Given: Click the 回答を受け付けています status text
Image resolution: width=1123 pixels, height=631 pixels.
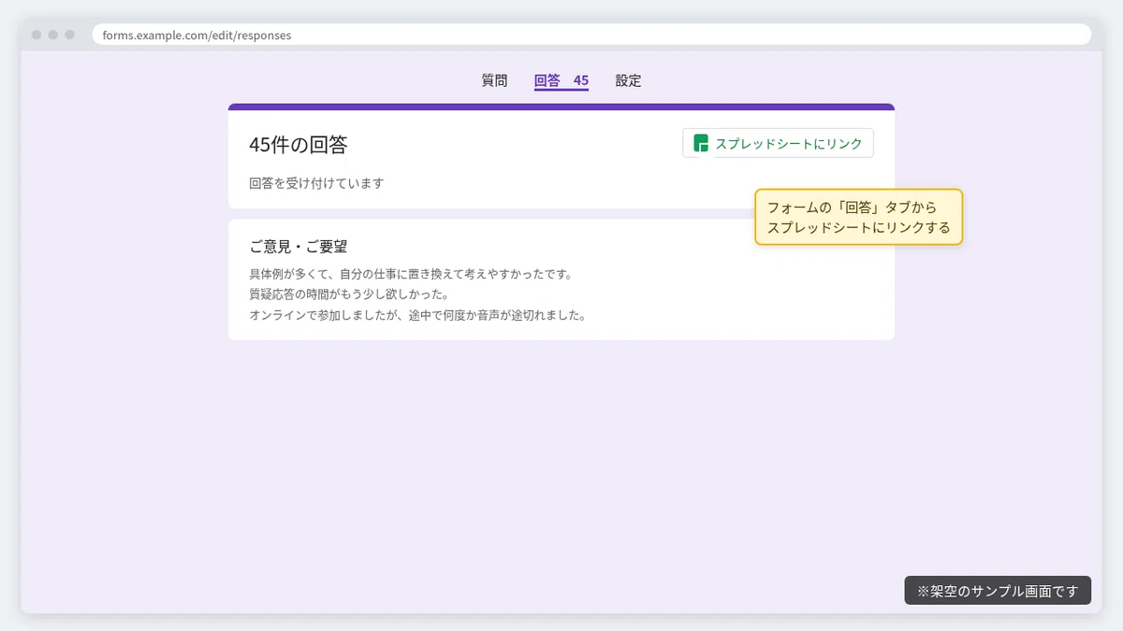Looking at the screenshot, I should 316,183.
